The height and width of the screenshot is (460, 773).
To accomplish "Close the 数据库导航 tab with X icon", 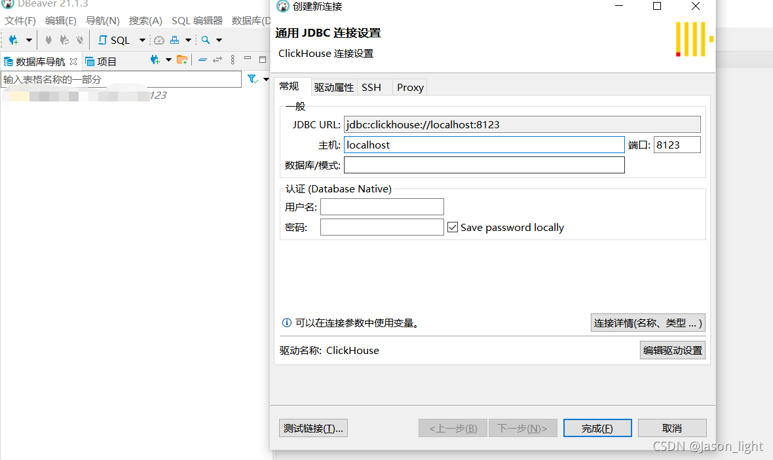I will 73,62.
